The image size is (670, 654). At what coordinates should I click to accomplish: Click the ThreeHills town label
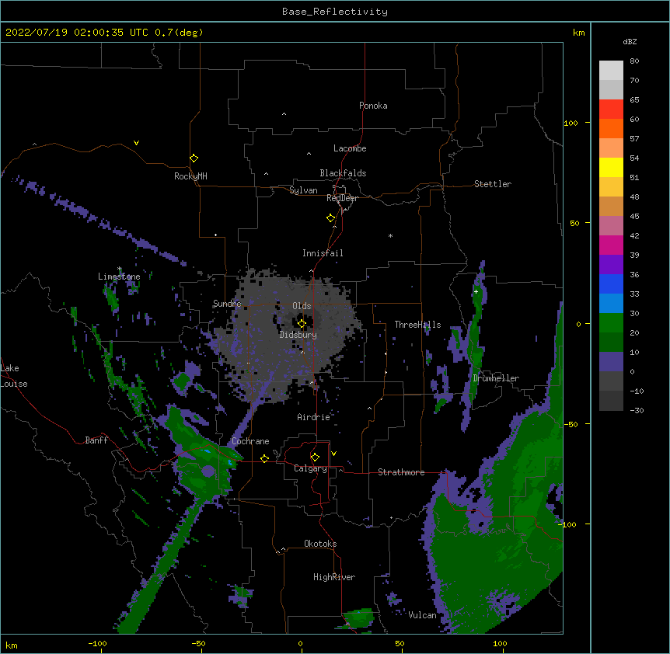[x=417, y=325]
